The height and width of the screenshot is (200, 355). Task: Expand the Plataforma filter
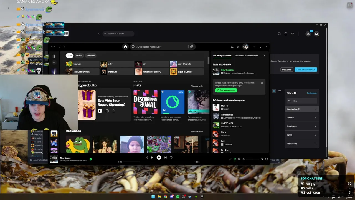tap(302, 144)
